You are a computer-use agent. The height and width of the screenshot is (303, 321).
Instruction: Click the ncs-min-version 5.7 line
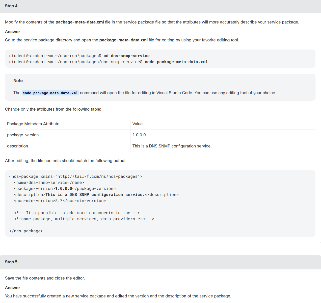point(60,201)
